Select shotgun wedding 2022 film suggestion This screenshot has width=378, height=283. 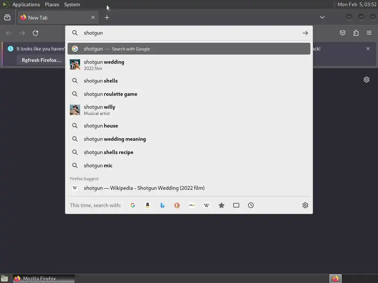pos(189,65)
